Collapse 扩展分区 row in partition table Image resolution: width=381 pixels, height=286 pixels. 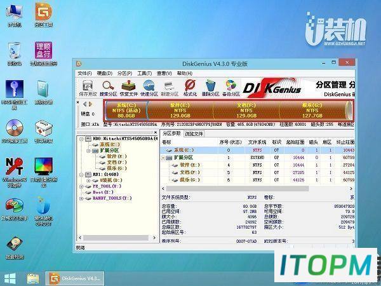pyautogui.click(x=163, y=158)
